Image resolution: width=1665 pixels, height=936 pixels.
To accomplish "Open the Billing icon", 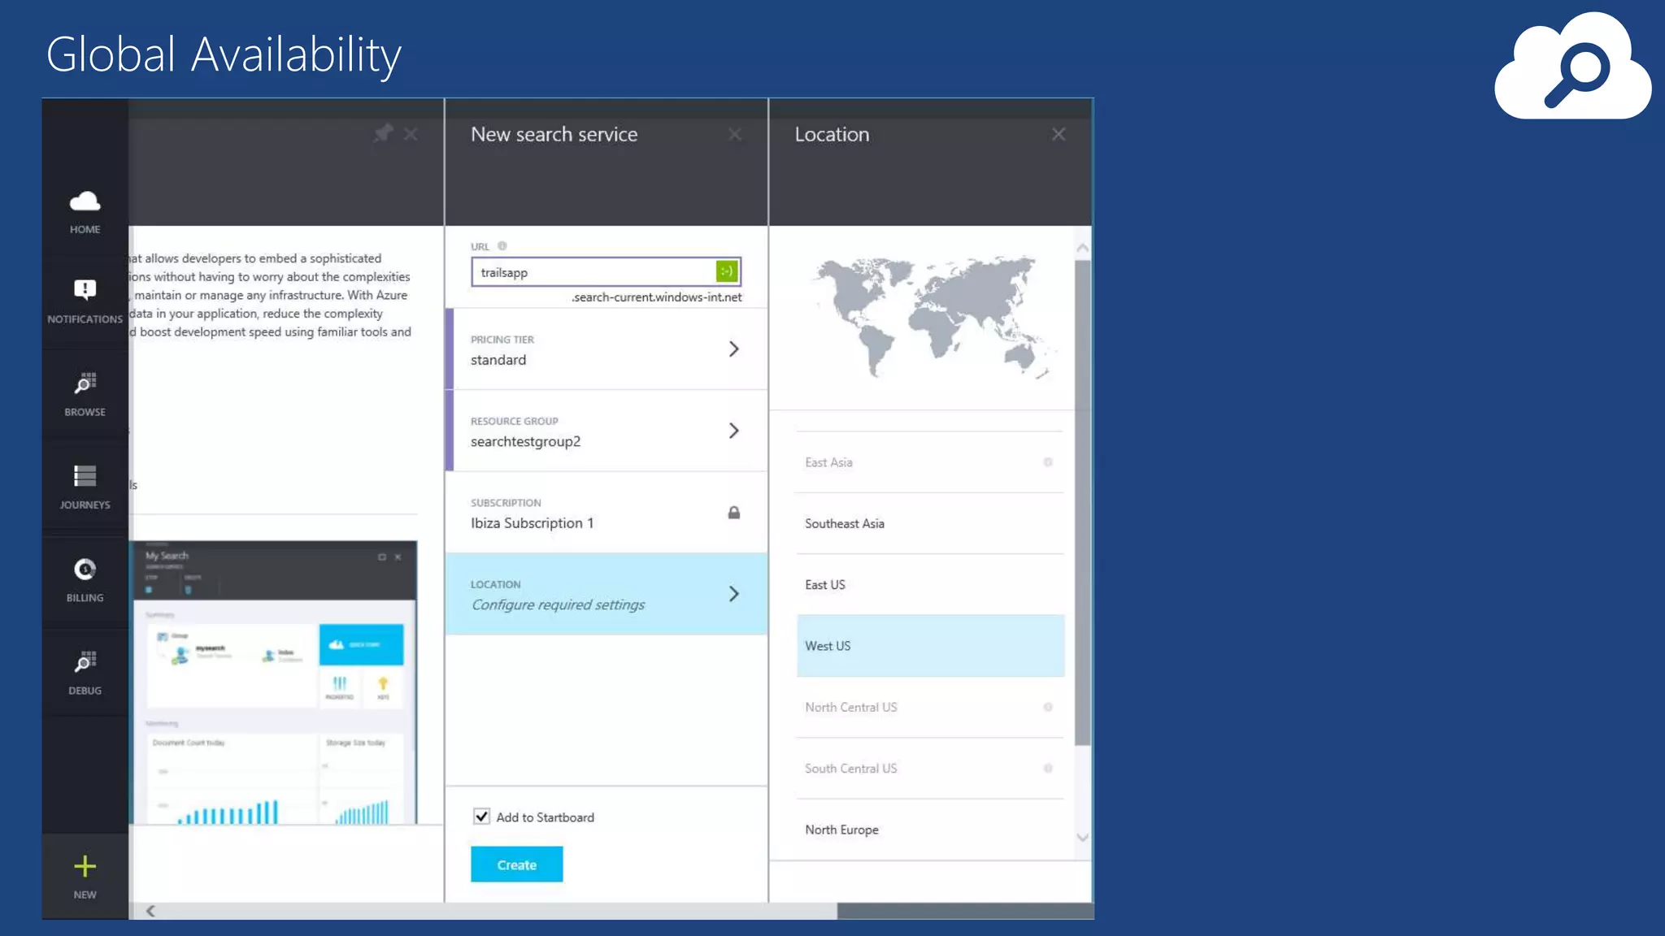I will pyautogui.click(x=85, y=570).
